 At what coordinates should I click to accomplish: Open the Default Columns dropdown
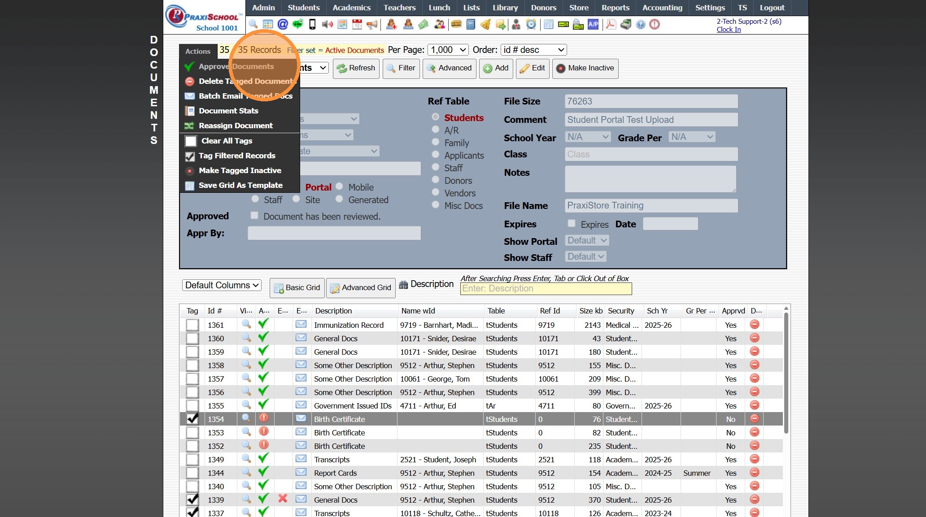(222, 285)
